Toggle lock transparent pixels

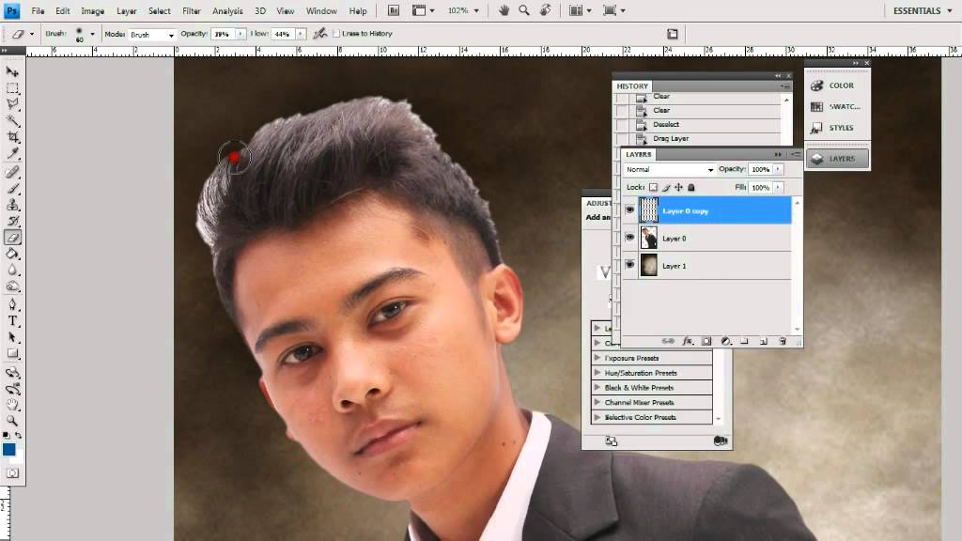(654, 187)
